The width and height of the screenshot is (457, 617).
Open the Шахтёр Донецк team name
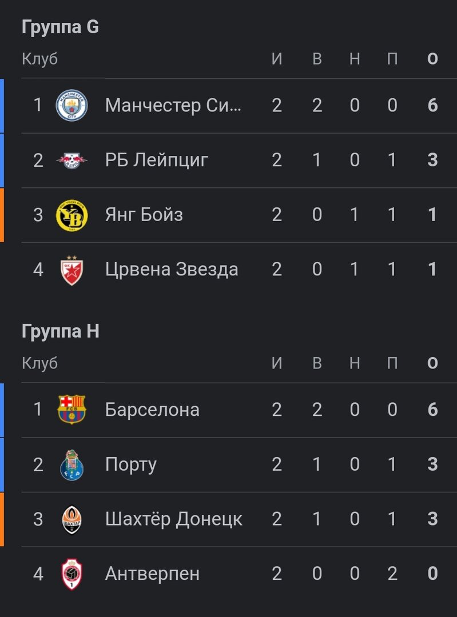(174, 519)
